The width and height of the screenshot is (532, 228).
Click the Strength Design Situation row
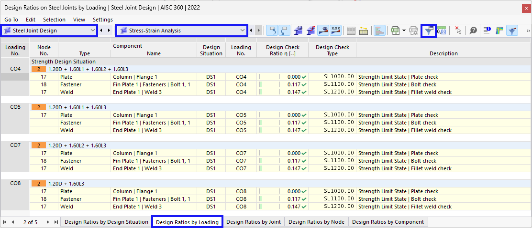click(280, 62)
